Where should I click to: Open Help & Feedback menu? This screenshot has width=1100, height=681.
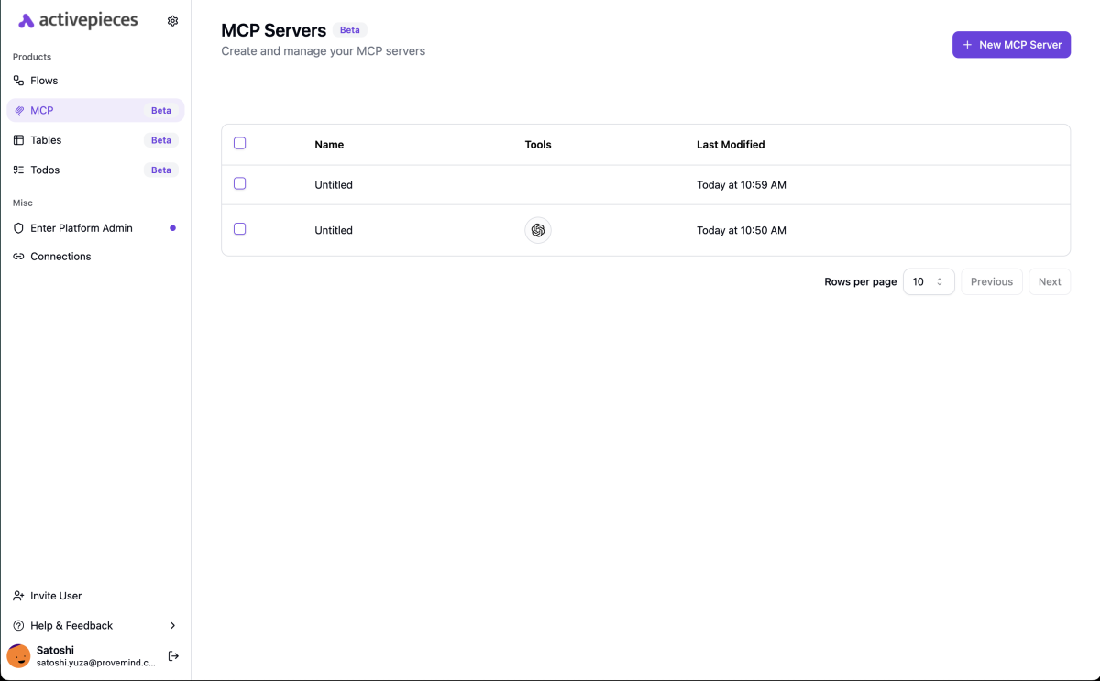click(95, 626)
